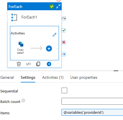The image size is (123, 120).
Task: Click the Items expression field
Action: click(x=92, y=112)
